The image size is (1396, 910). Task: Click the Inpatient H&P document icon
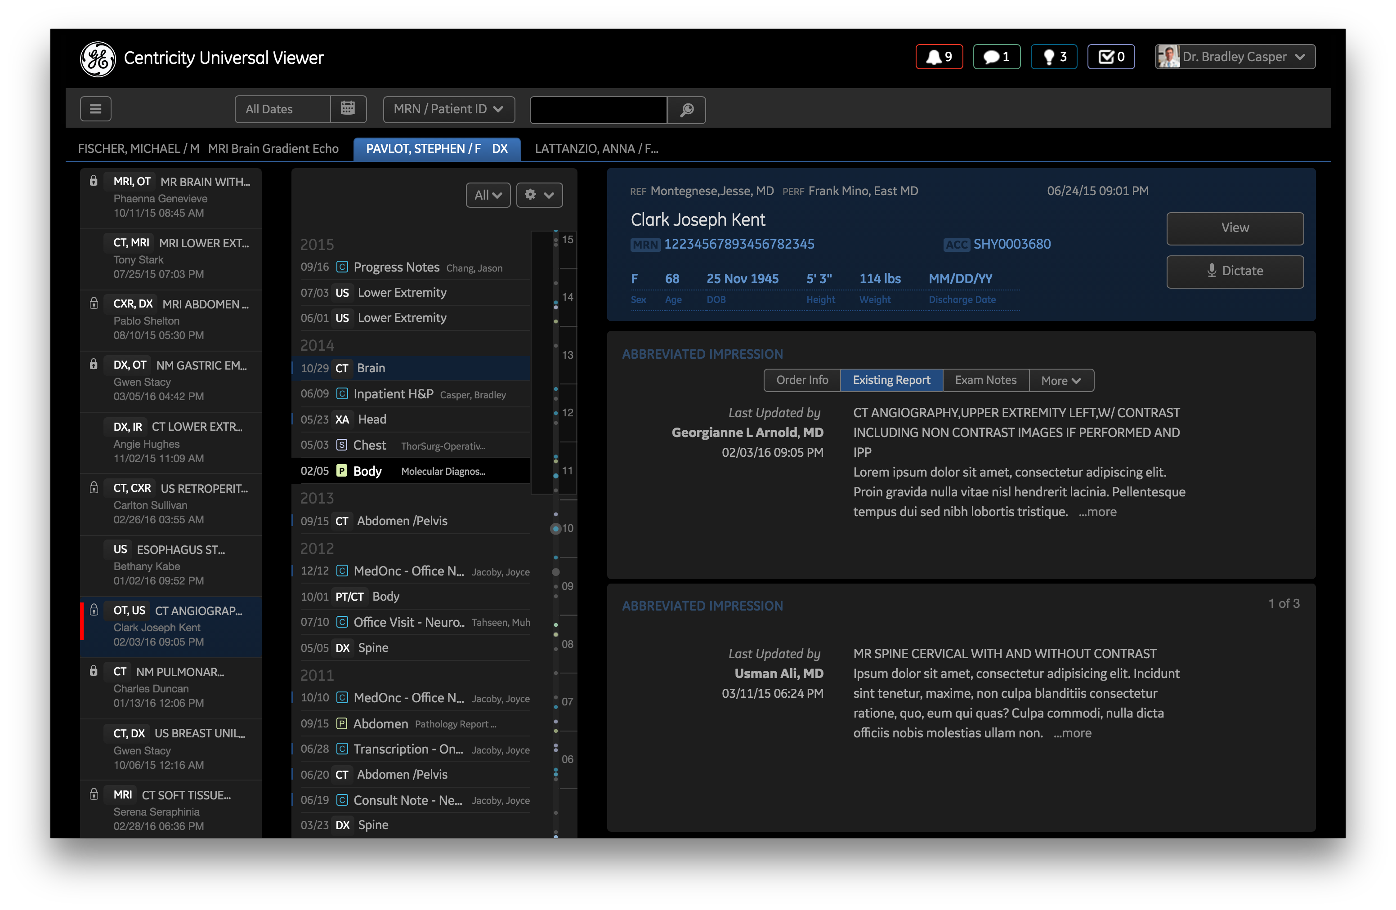(342, 393)
